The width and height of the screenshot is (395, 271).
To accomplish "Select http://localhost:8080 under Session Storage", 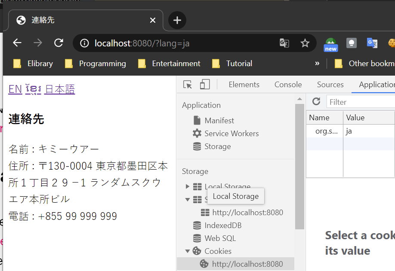I will click(x=242, y=213).
